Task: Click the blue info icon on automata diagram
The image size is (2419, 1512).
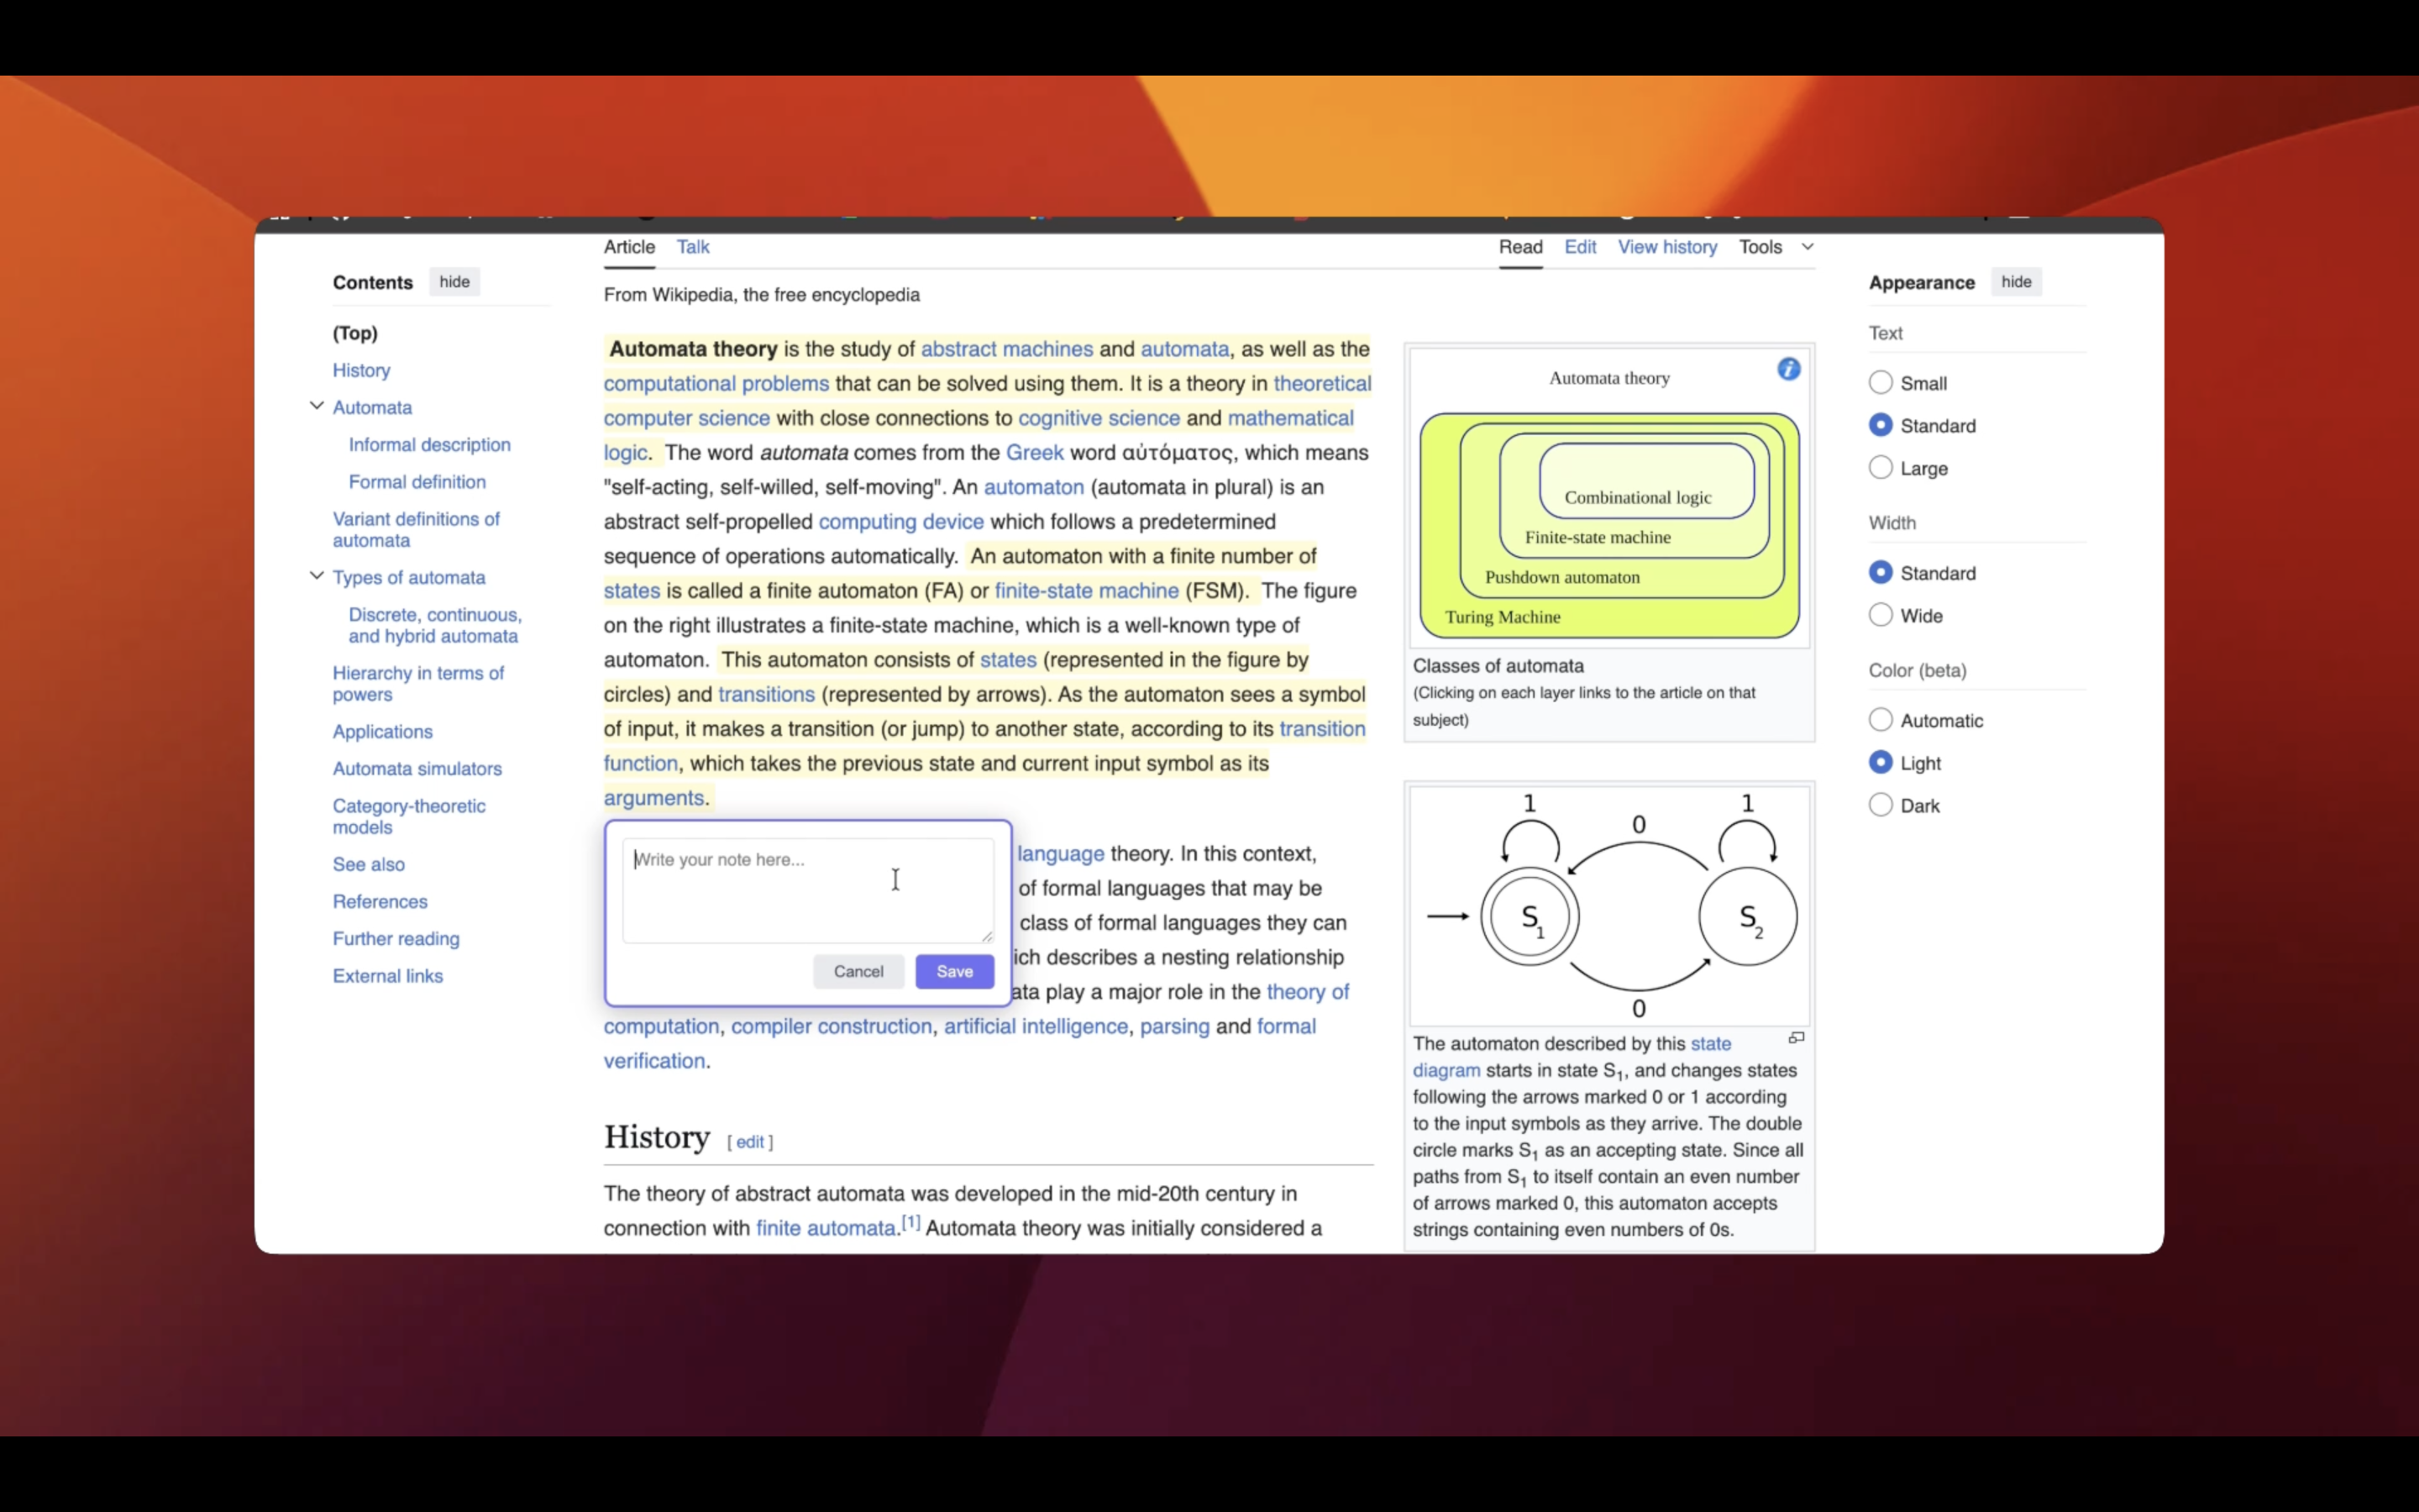Action: (x=1788, y=369)
